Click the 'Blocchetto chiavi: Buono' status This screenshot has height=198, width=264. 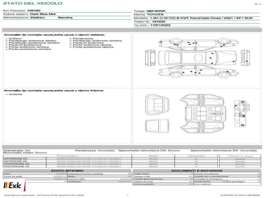click(x=25, y=152)
